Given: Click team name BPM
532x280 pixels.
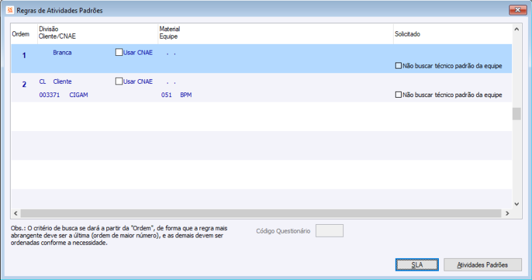Looking at the screenshot, I should pos(186,95).
